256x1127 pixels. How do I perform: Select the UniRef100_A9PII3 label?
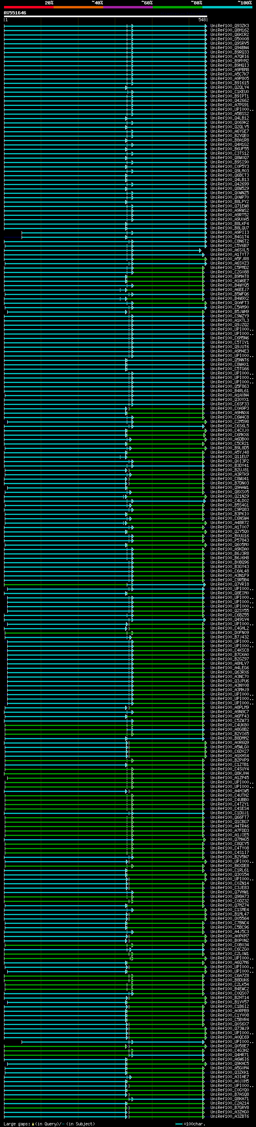click(230, 232)
